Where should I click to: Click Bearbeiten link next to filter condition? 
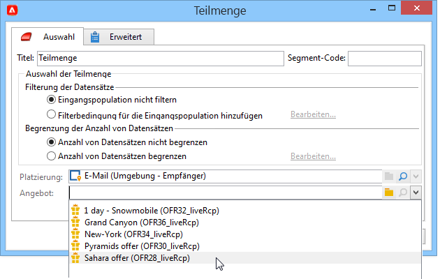(x=313, y=114)
